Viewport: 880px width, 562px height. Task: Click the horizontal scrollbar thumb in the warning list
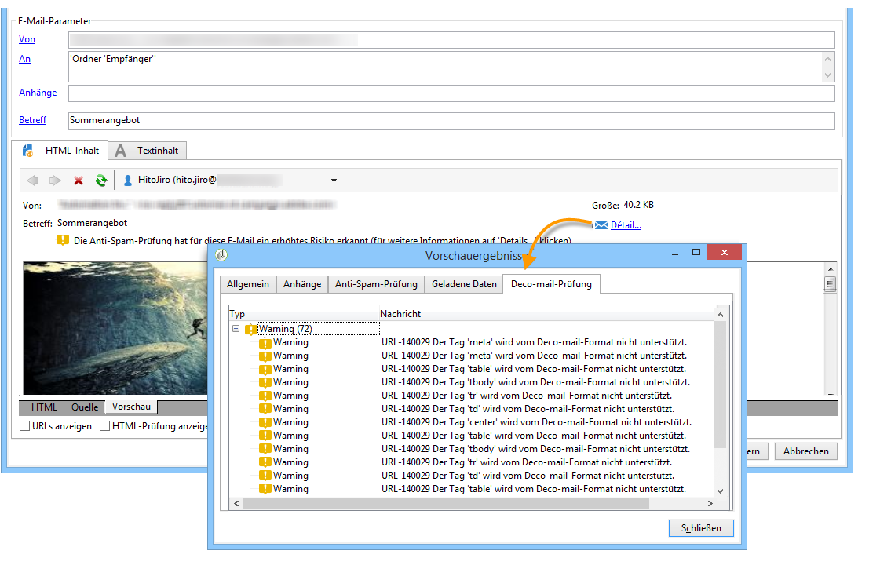pos(446,504)
